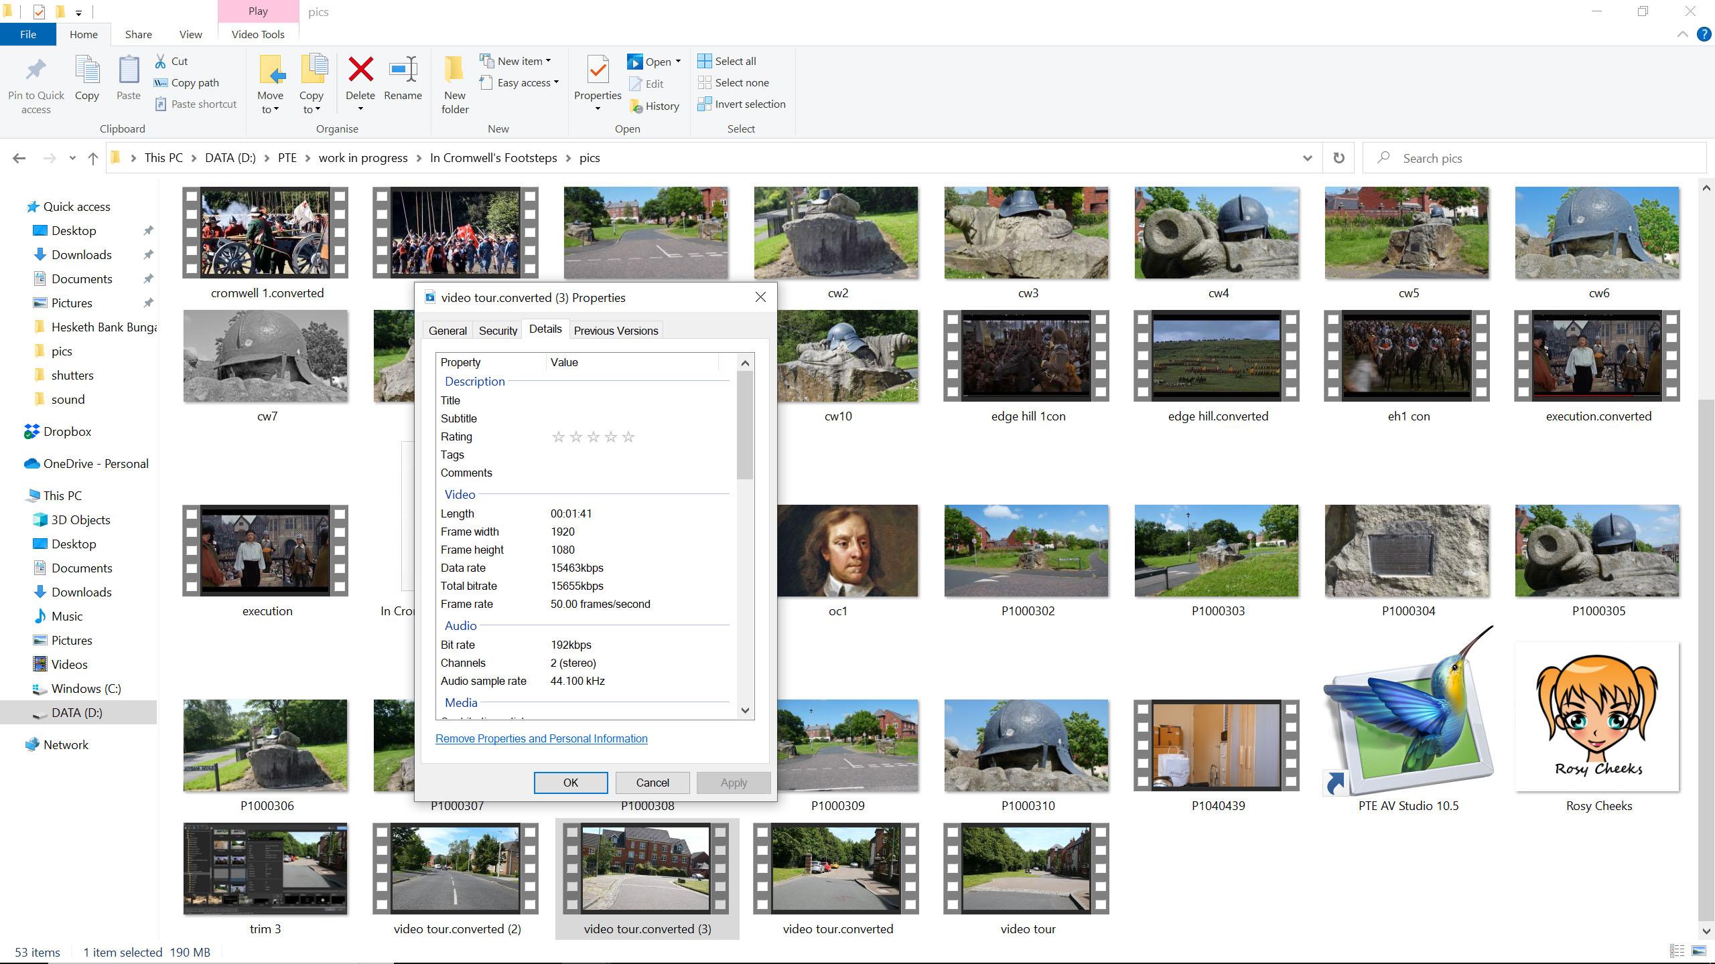
Task: Switch to large icons view in status bar
Action: [1698, 951]
